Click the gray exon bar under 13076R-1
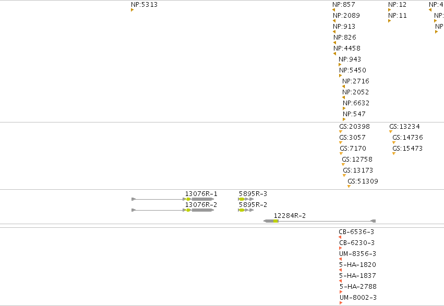The width and height of the screenshot is (444, 306). 202,199
